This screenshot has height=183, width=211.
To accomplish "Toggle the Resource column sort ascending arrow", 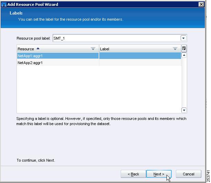I will (38, 49).
